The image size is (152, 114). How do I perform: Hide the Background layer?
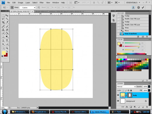[x=118, y=101]
